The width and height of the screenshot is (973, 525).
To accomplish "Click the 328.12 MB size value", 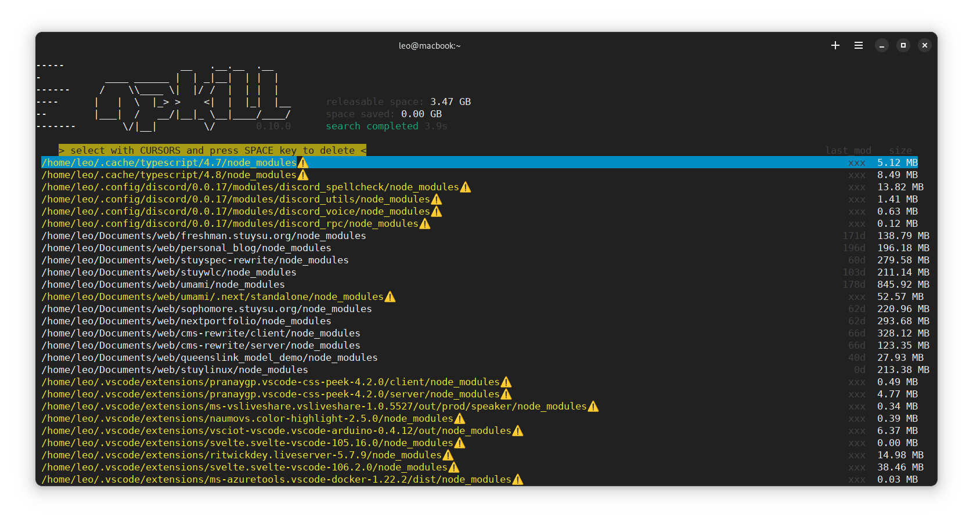I will pyautogui.click(x=903, y=334).
